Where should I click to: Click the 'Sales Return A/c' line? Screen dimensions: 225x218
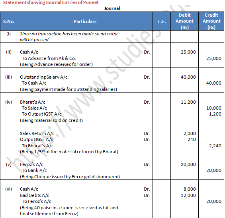pyautogui.click(x=37, y=133)
